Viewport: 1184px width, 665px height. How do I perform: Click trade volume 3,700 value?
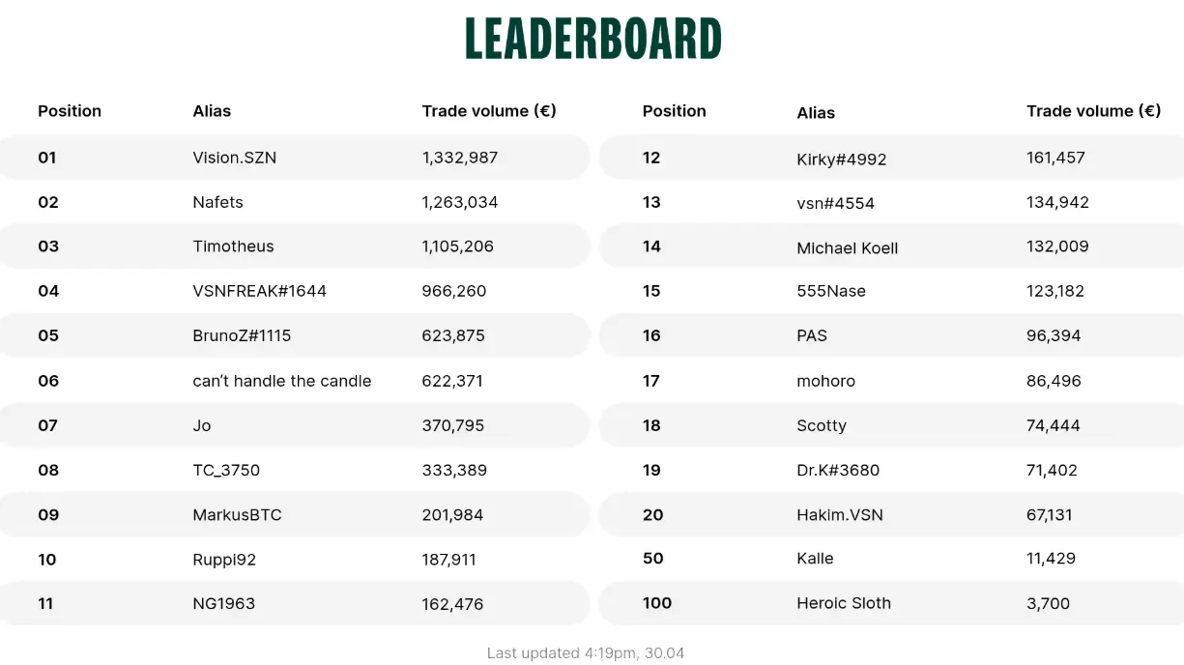[1049, 603]
